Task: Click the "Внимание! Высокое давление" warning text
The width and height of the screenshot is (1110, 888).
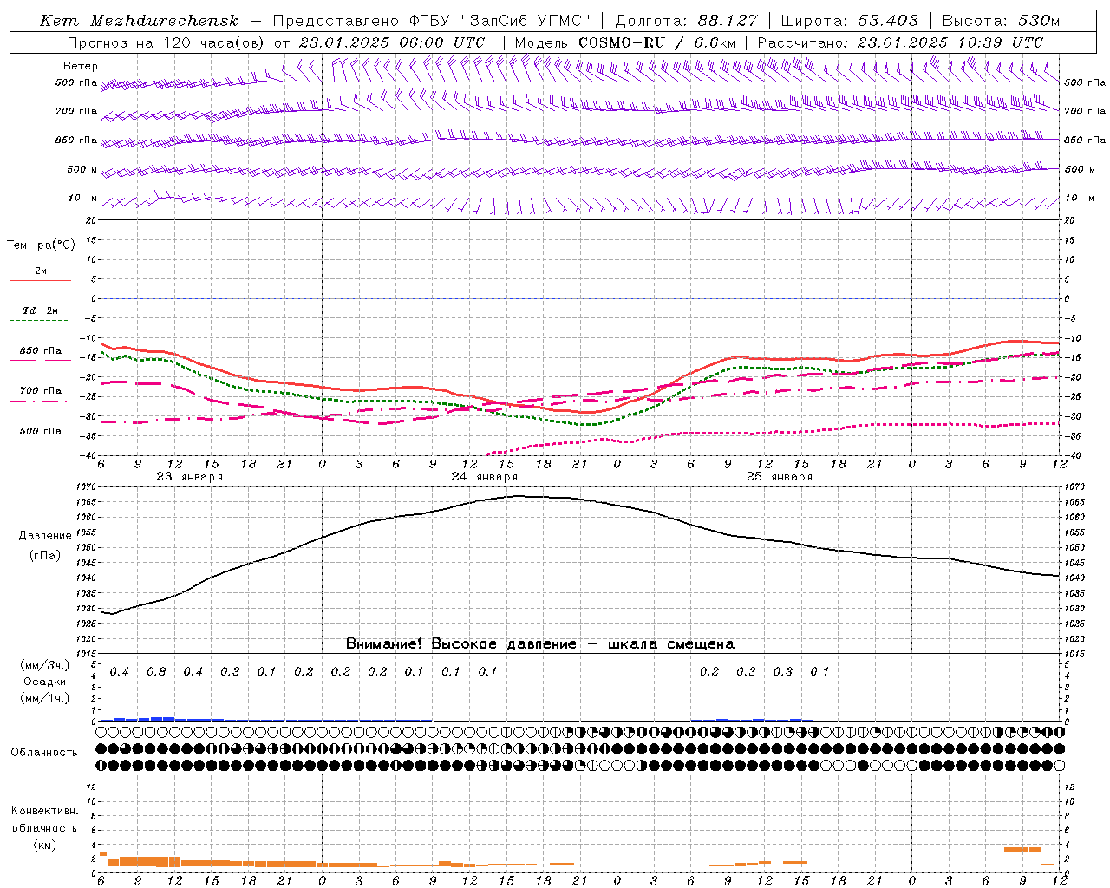Action: coord(461,644)
